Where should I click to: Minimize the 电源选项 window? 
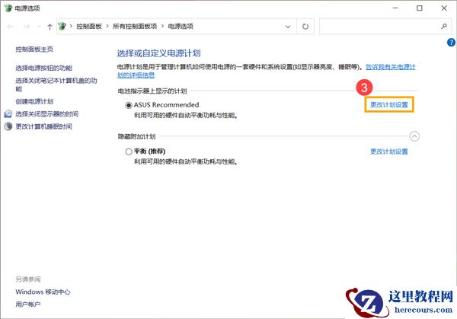coord(395,8)
